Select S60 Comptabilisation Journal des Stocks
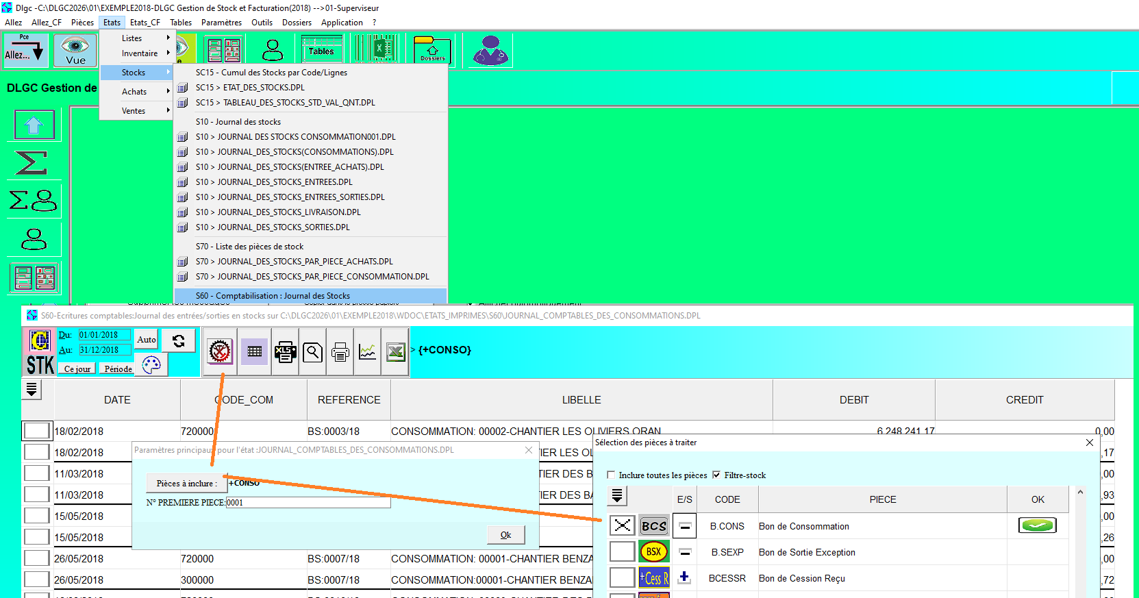 tap(273, 296)
